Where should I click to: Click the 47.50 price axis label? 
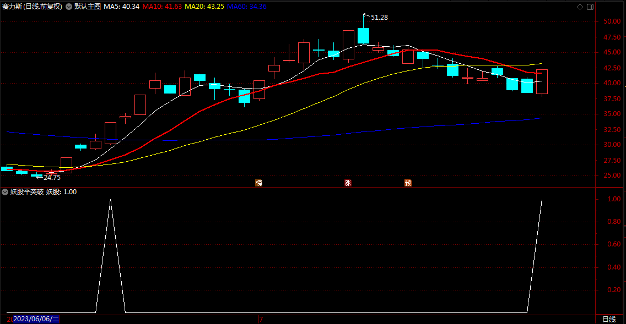(612, 37)
